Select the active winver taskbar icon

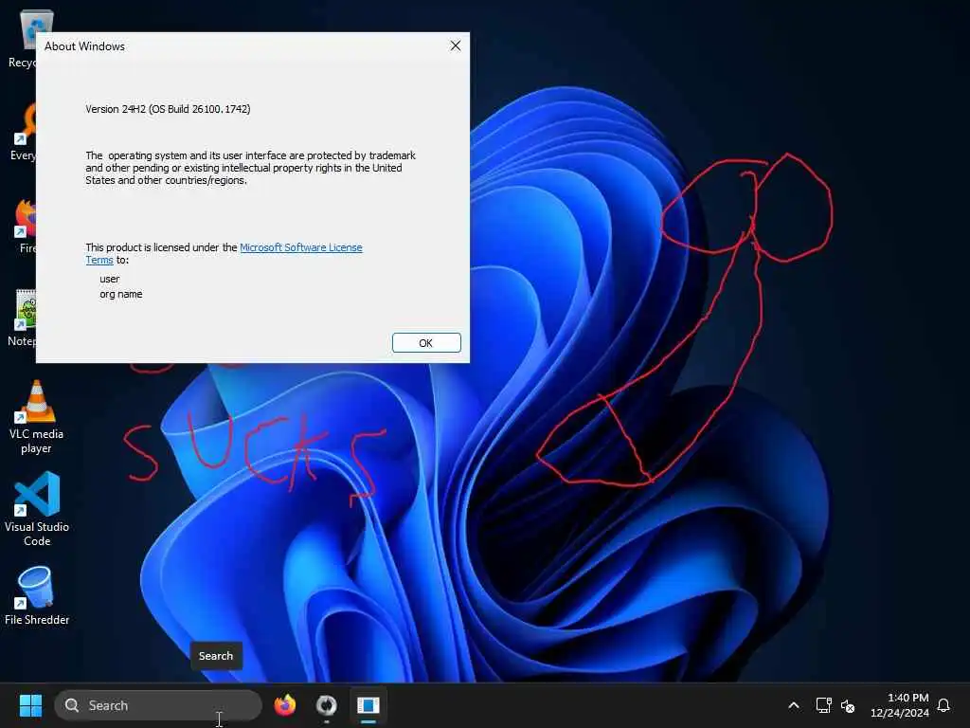[368, 705]
